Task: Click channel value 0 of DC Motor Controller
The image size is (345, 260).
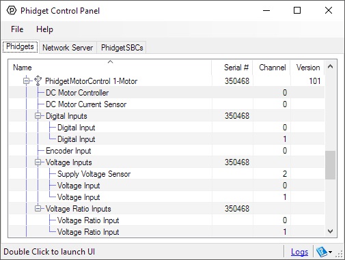Action: coord(285,93)
